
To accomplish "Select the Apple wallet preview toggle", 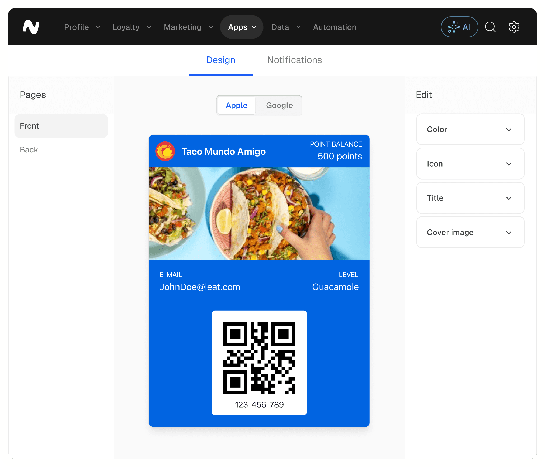I will click(x=236, y=105).
